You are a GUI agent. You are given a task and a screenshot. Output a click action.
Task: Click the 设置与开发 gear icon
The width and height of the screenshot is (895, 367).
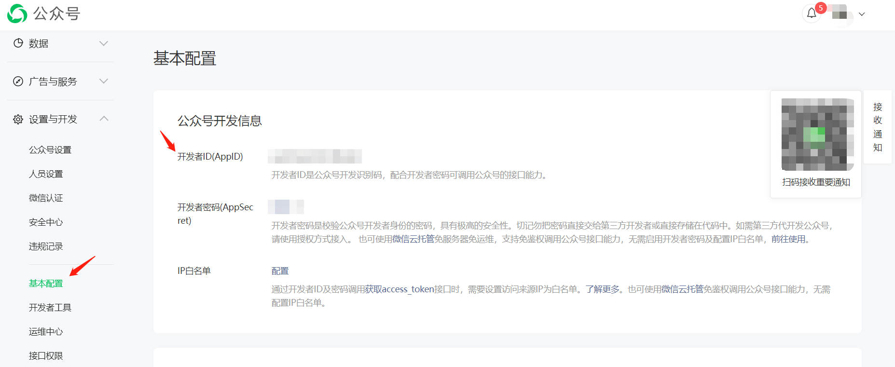(18, 119)
